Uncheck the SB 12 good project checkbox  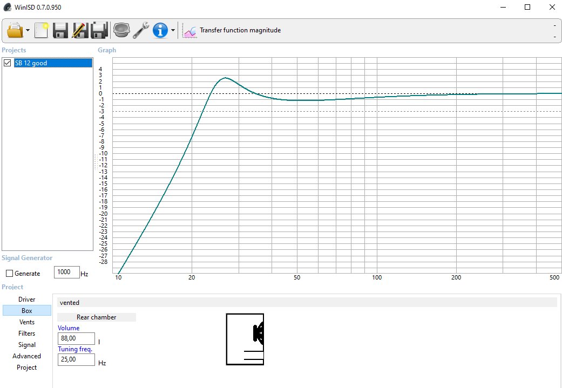pos(7,63)
